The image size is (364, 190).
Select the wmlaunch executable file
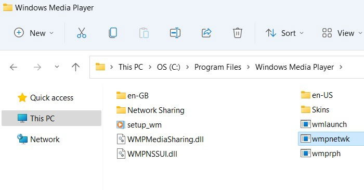(x=323, y=124)
